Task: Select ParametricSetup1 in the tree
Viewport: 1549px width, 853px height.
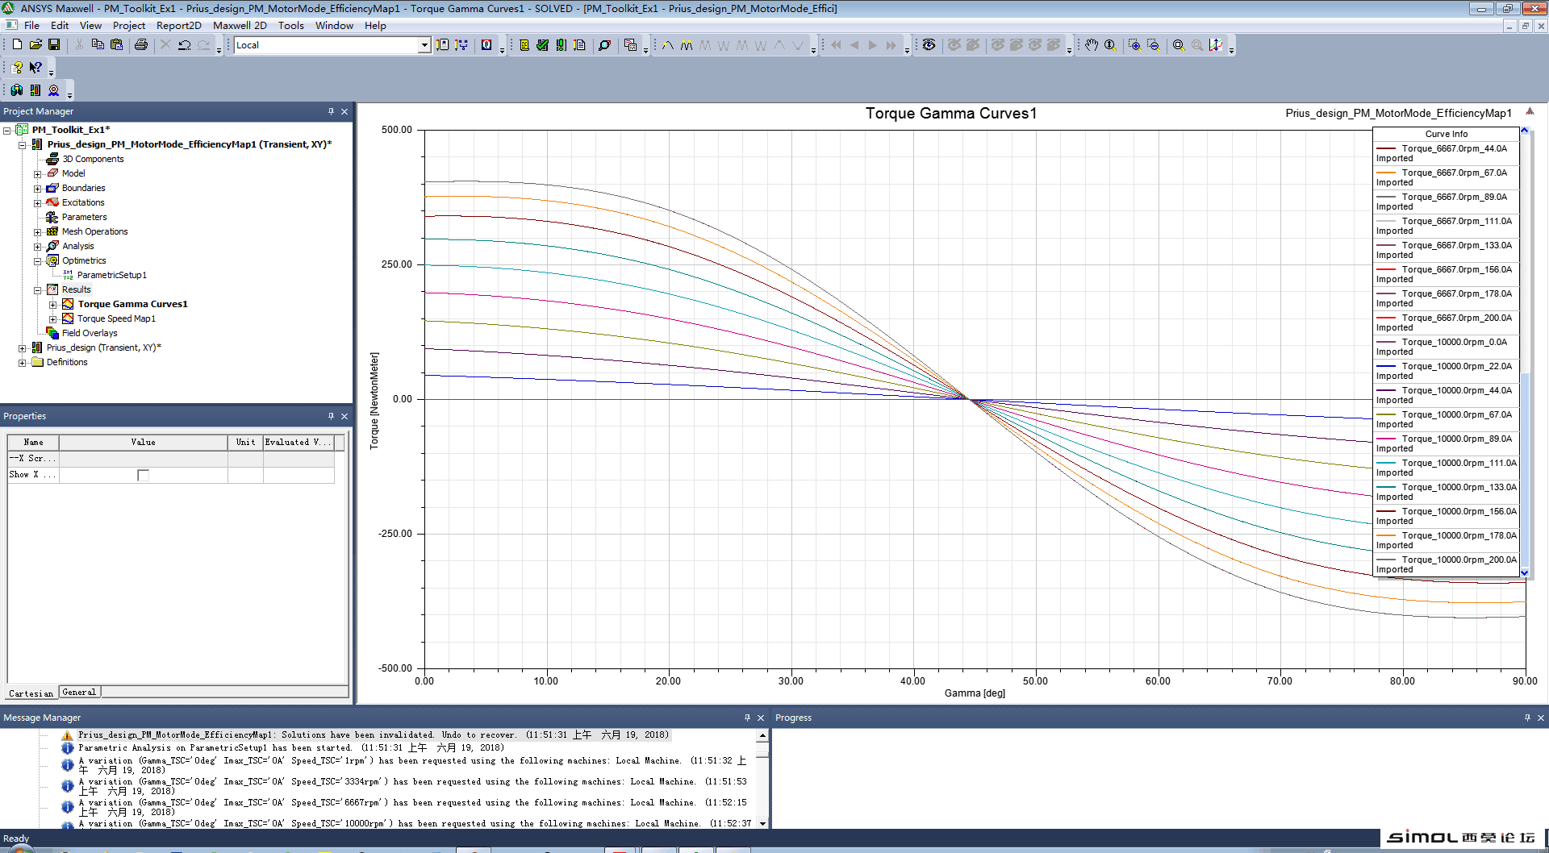Action: pyautogui.click(x=111, y=275)
